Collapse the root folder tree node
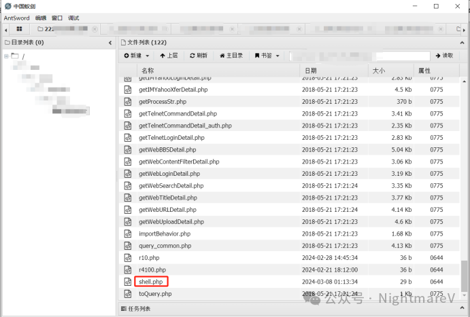Image resolution: width=470 pixels, height=317 pixels. [x=6, y=56]
